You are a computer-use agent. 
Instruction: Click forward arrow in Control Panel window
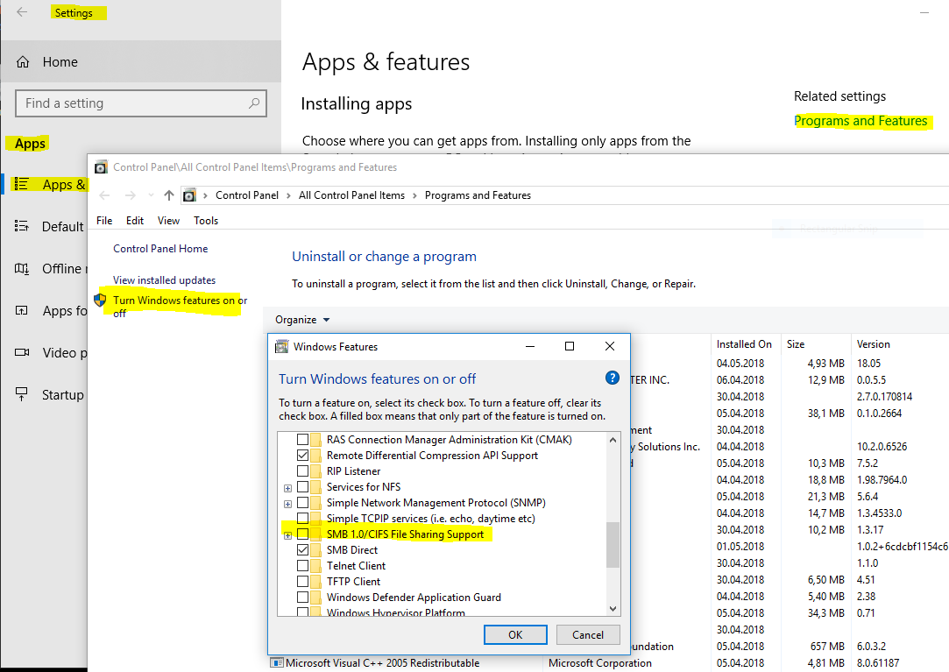[x=130, y=195]
